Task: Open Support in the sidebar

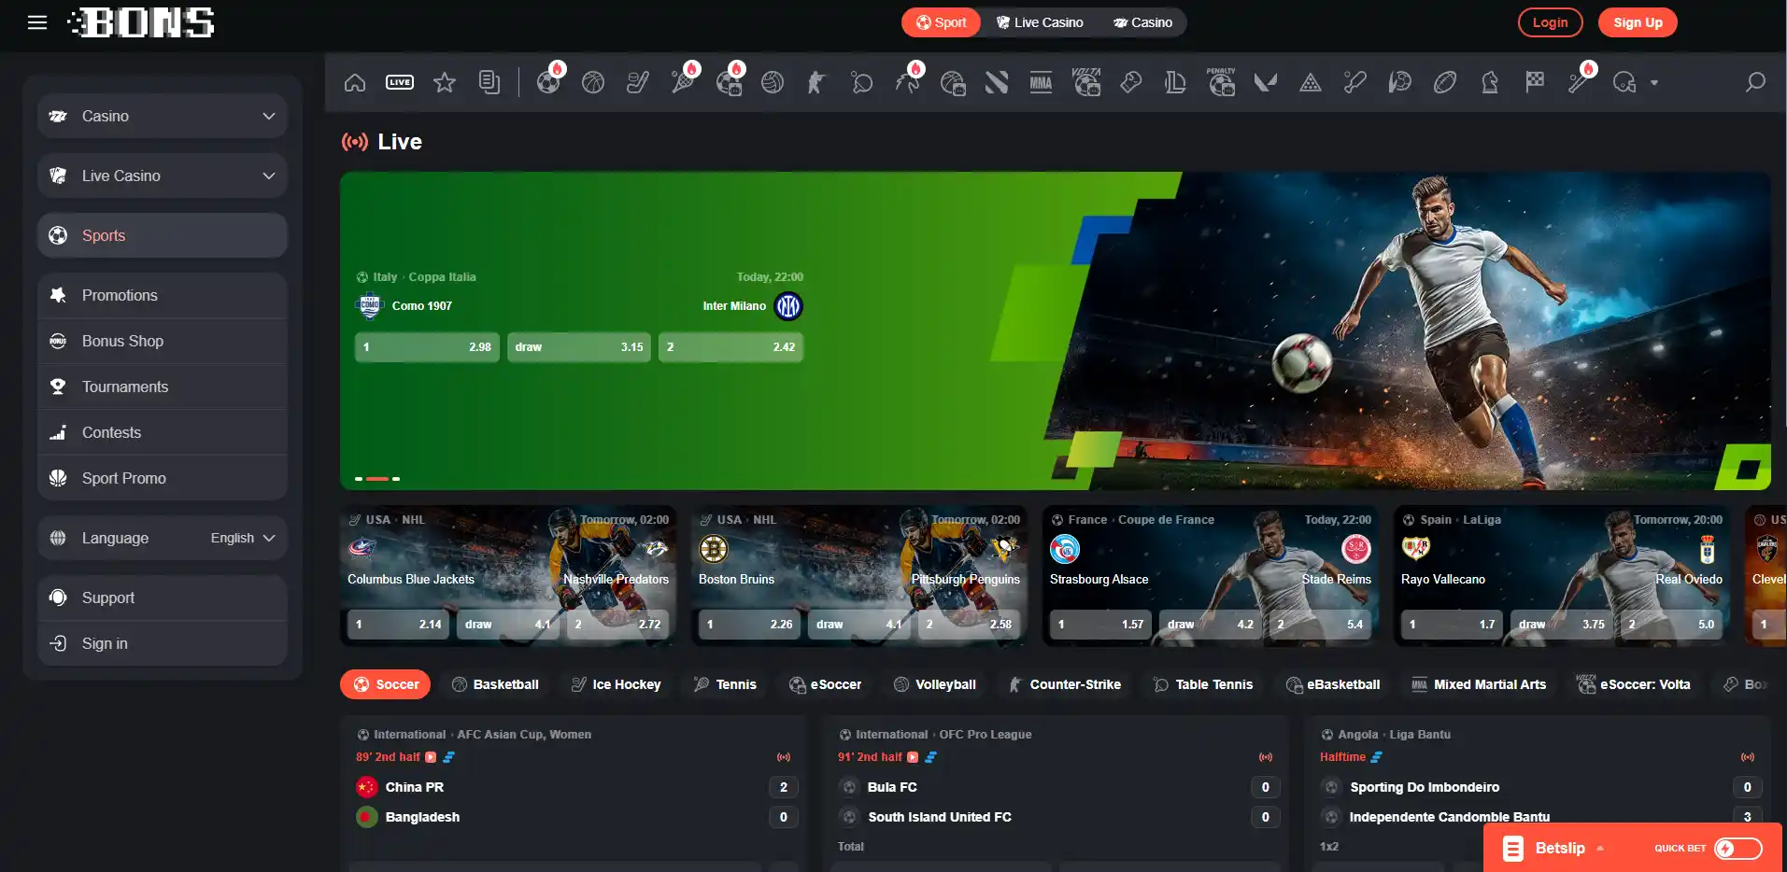Action: click(163, 598)
